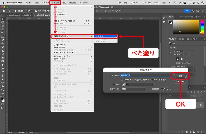The height and width of the screenshot is (134, 206).
Task: Open the レイヤー menu
Action: (x=55, y=3)
